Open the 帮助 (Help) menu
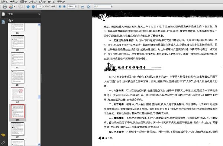The width and height of the screenshot is (223, 146). click(x=61, y=1)
